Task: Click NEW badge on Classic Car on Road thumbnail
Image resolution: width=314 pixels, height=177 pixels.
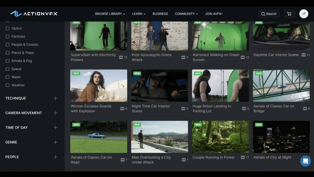Action: [x=76, y=125]
